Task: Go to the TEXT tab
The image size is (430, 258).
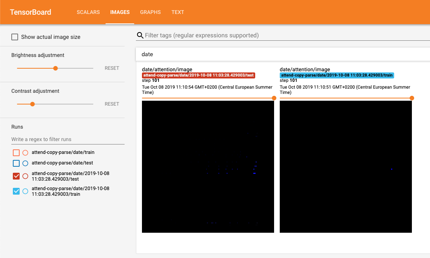Action: point(178,12)
